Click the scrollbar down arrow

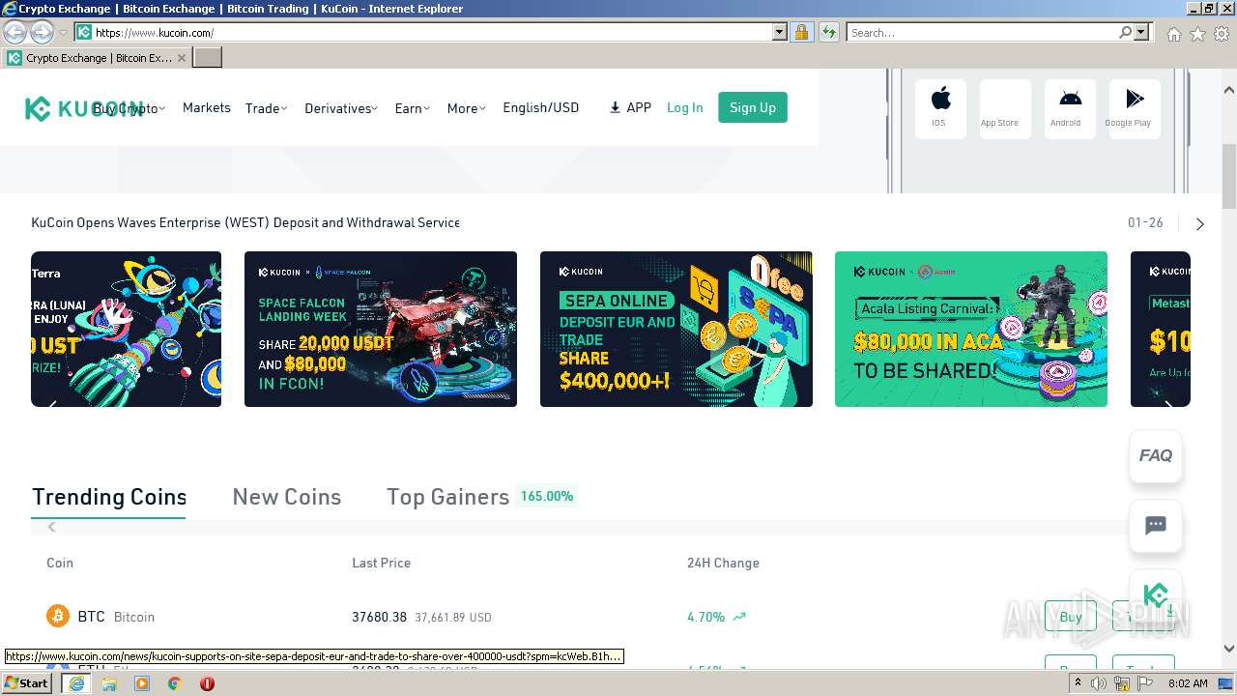click(x=1229, y=649)
